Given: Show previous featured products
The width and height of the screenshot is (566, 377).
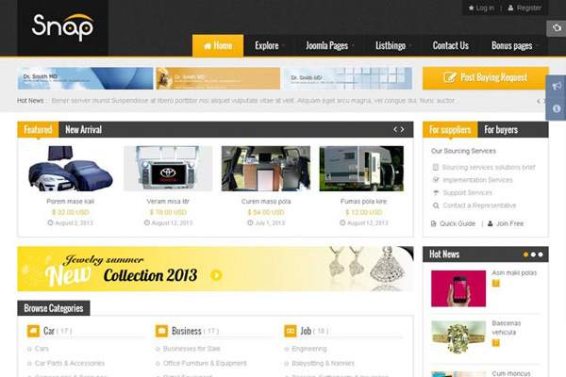Looking at the screenshot, I should [395, 129].
